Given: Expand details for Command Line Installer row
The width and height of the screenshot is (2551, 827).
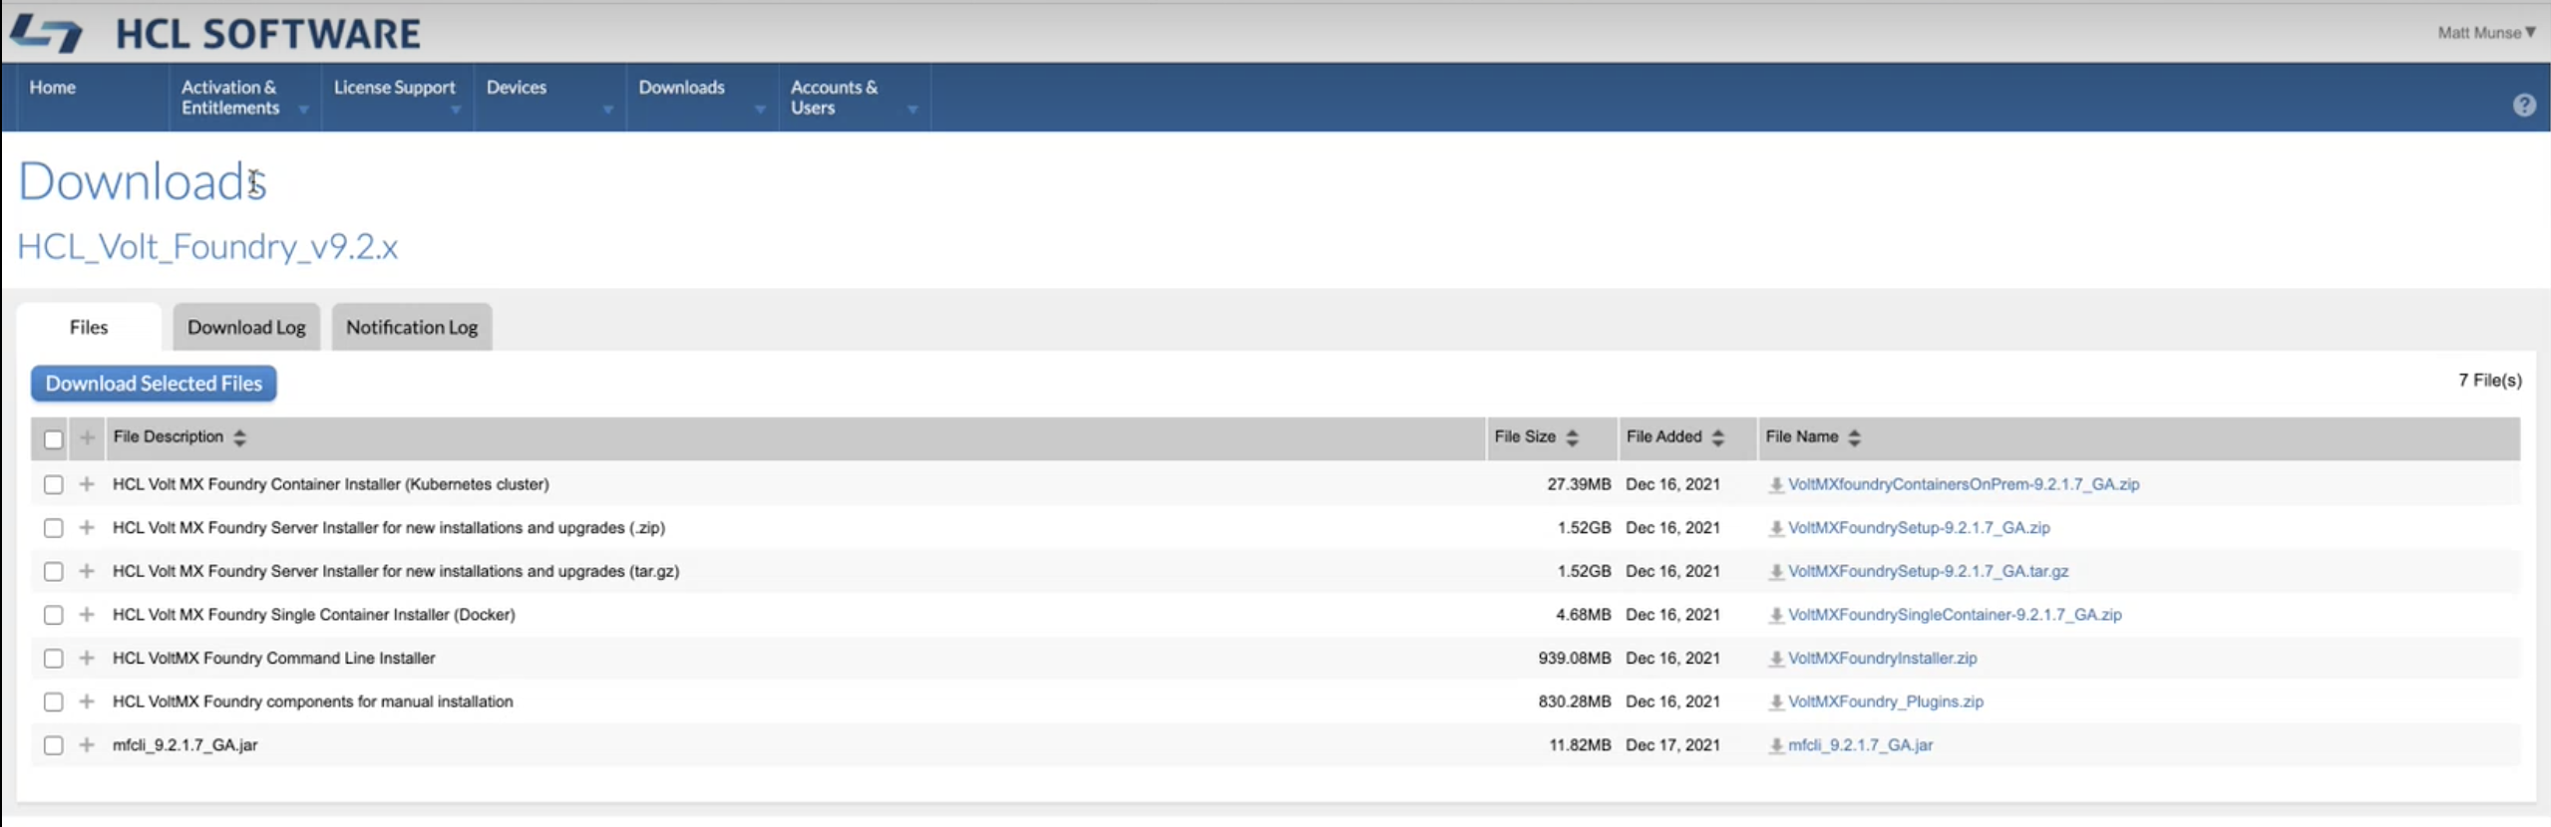Looking at the screenshot, I should [x=87, y=658].
